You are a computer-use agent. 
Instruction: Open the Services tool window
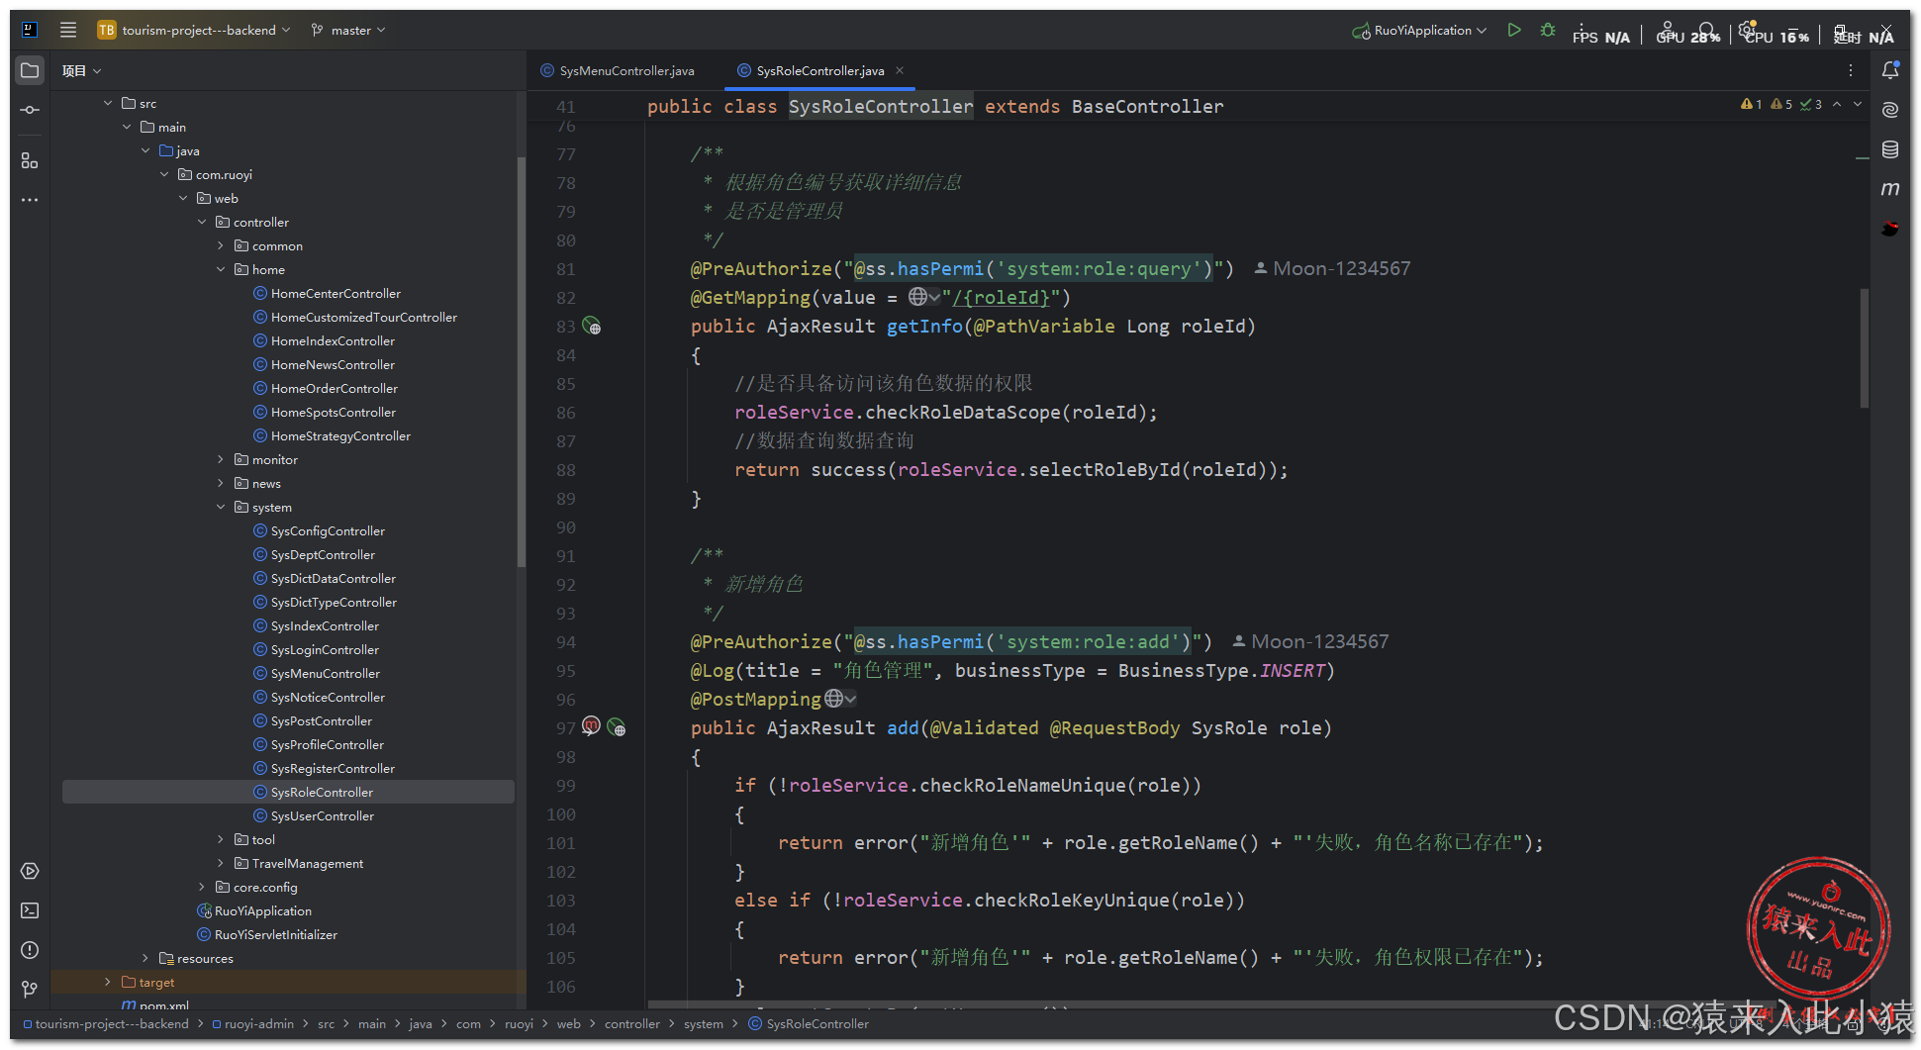(x=30, y=871)
